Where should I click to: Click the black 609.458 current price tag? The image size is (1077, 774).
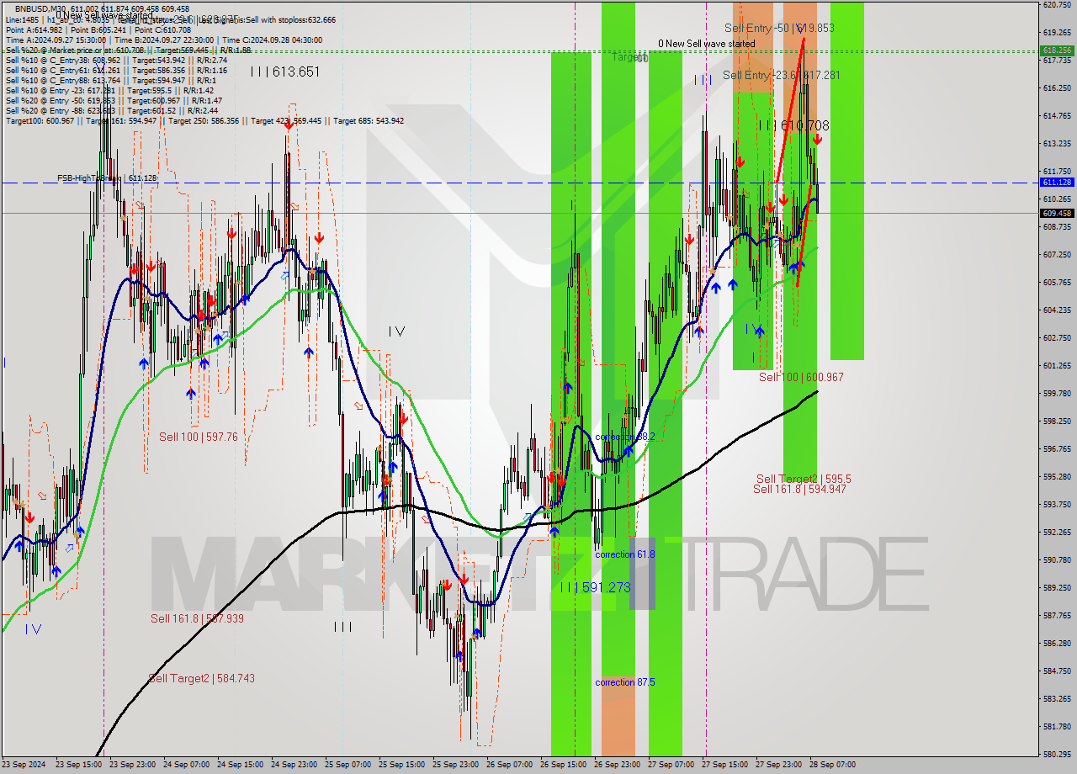coord(1057,213)
